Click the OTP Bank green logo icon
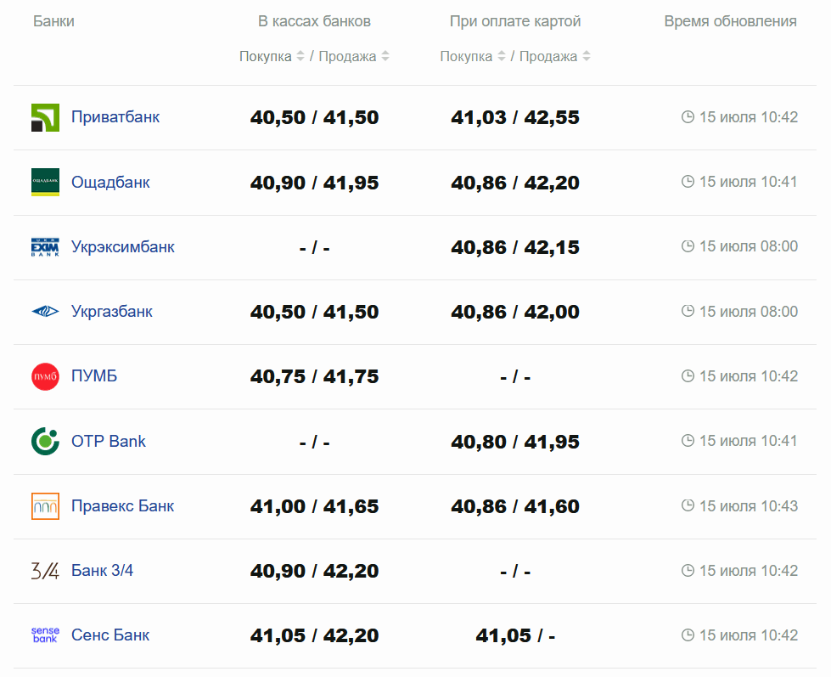Image resolution: width=831 pixels, height=677 pixels. pyautogui.click(x=45, y=442)
